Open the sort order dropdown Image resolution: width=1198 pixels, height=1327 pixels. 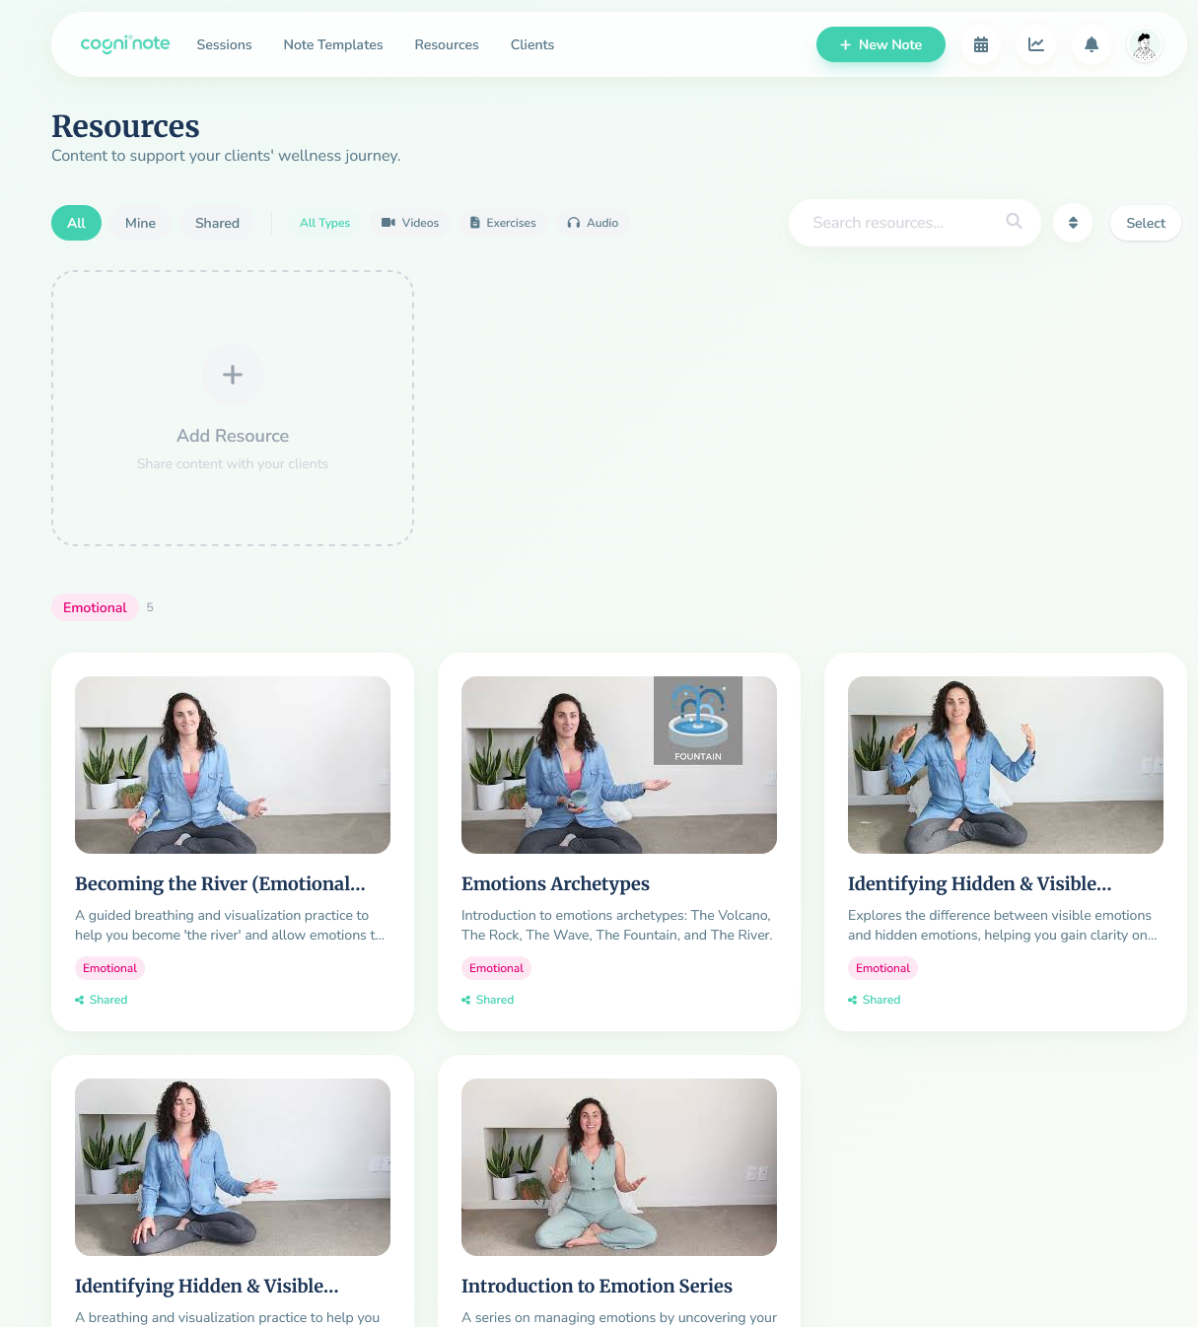(1073, 223)
